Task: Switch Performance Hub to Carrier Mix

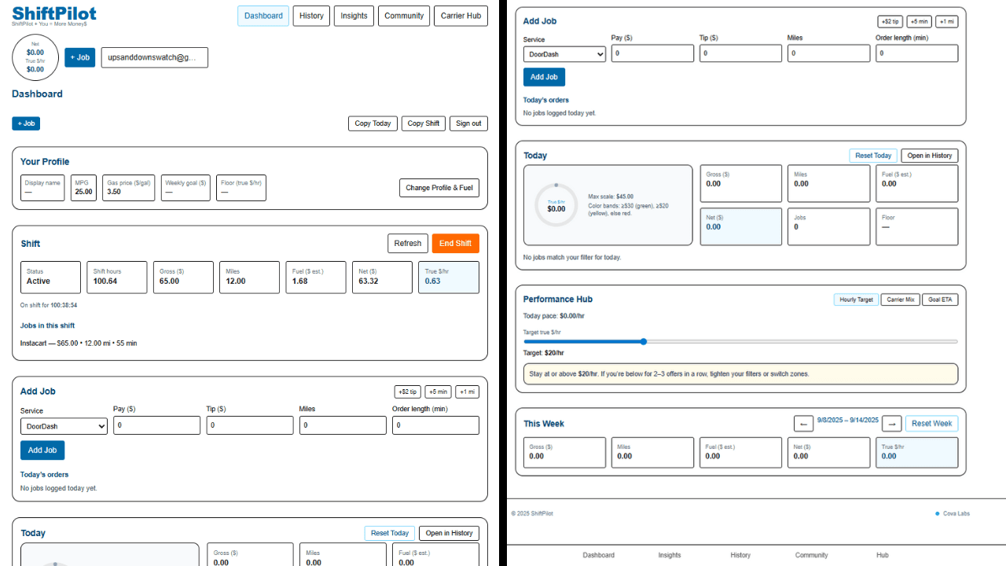Action: pyautogui.click(x=900, y=300)
